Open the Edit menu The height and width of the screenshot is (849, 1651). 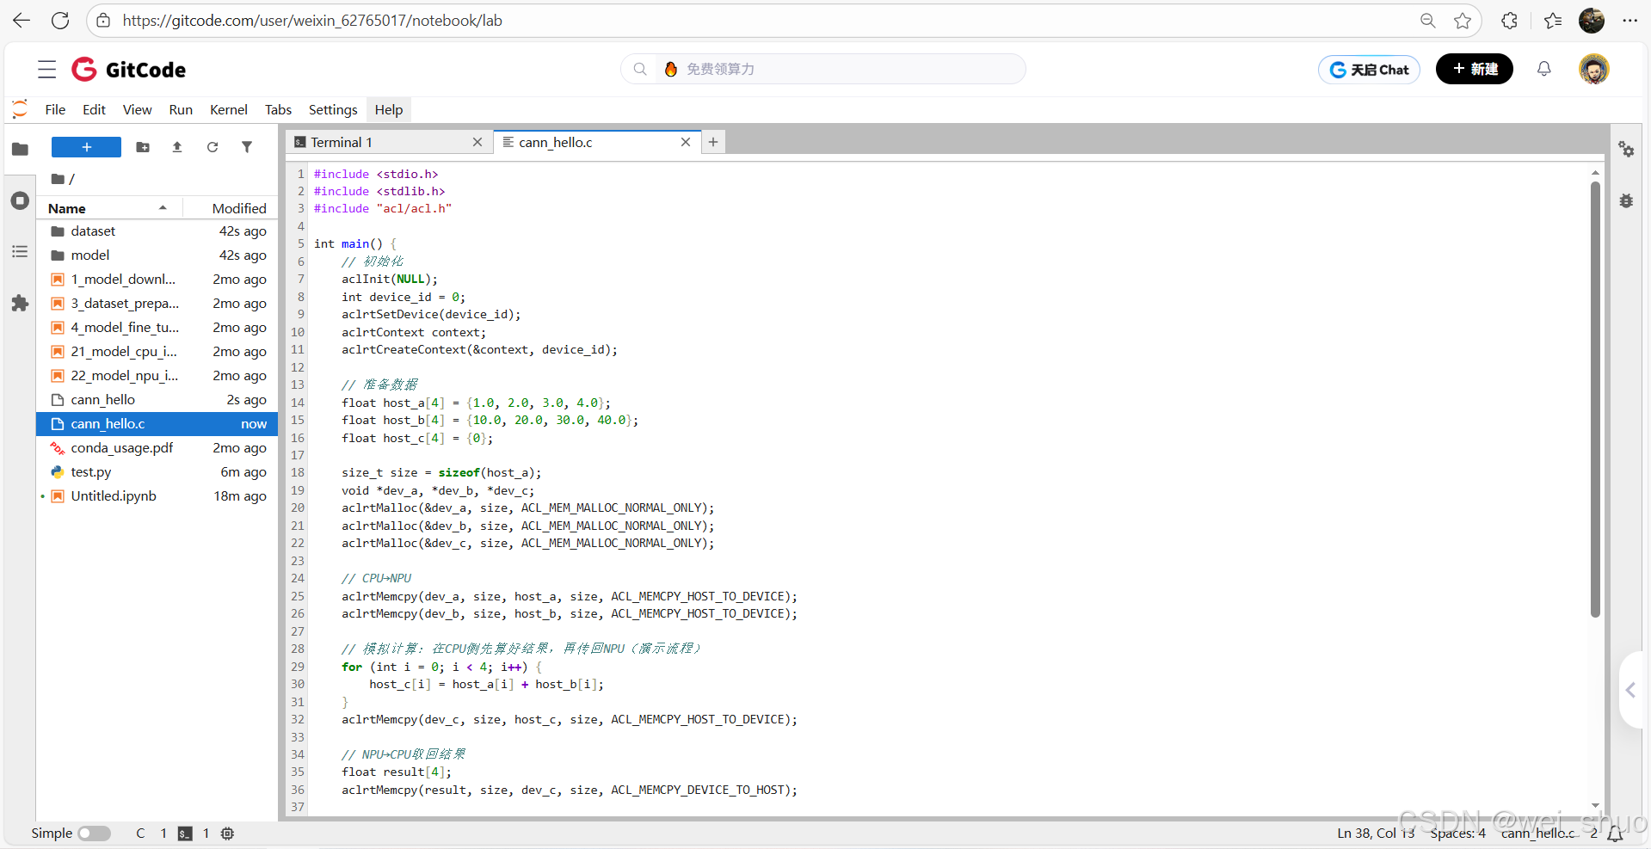coord(94,109)
